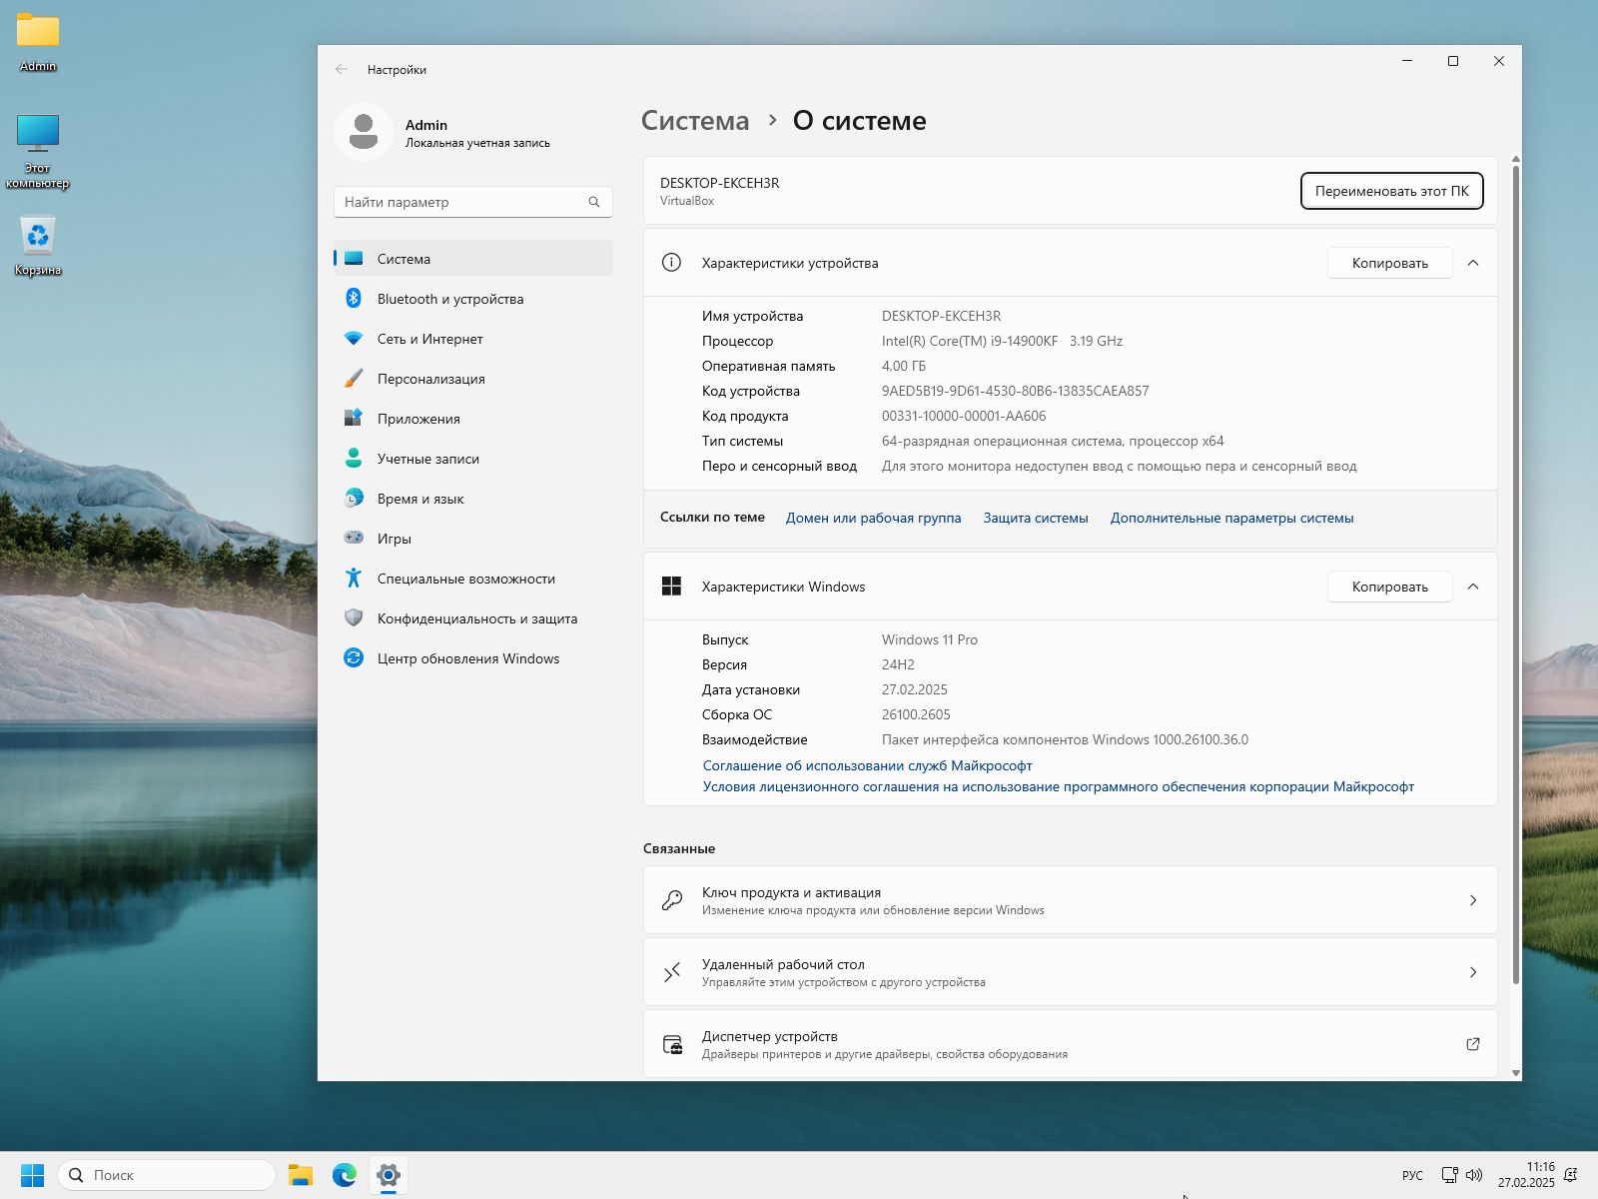This screenshot has width=1598, height=1199.
Task: Open the notification bell in the tray
Action: [x=1571, y=1175]
